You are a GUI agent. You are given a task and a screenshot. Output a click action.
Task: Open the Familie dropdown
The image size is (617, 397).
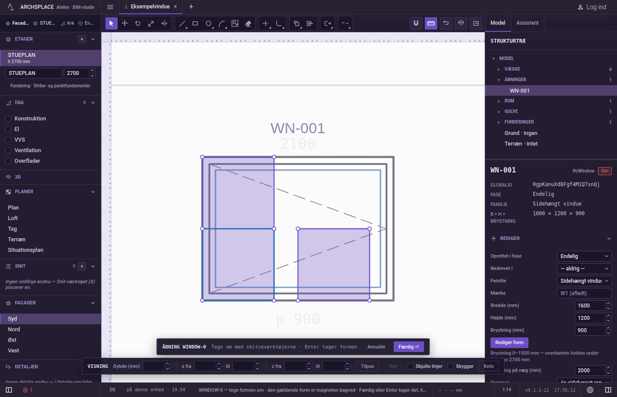(x=584, y=281)
